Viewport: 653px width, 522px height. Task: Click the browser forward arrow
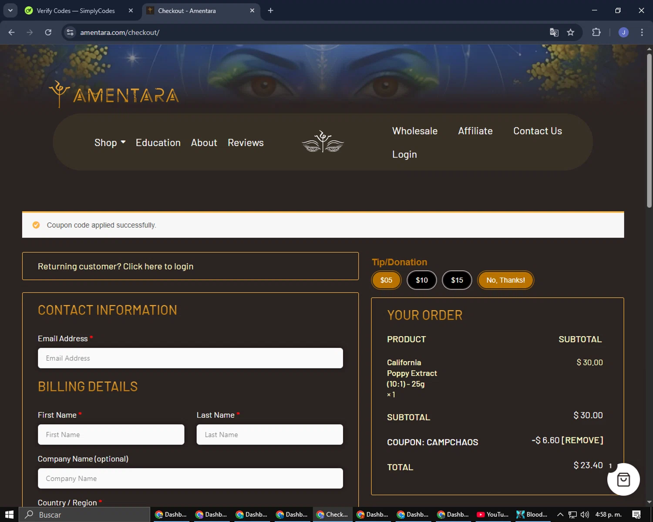(30, 32)
